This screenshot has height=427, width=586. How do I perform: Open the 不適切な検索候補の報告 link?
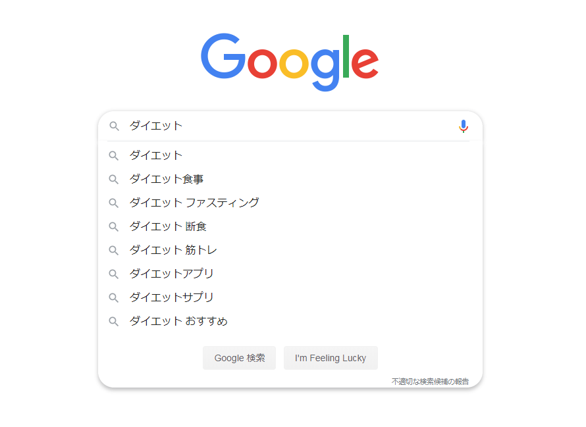coord(430,382)
